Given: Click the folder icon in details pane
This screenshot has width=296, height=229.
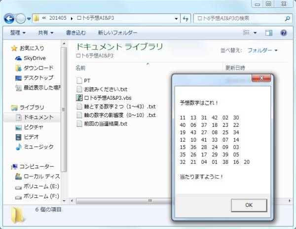Looking at the screenshot, I should [17, 215].
